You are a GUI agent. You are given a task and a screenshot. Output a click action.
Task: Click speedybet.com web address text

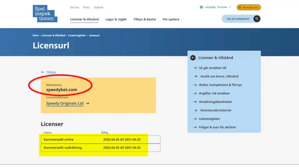(62, 90)
